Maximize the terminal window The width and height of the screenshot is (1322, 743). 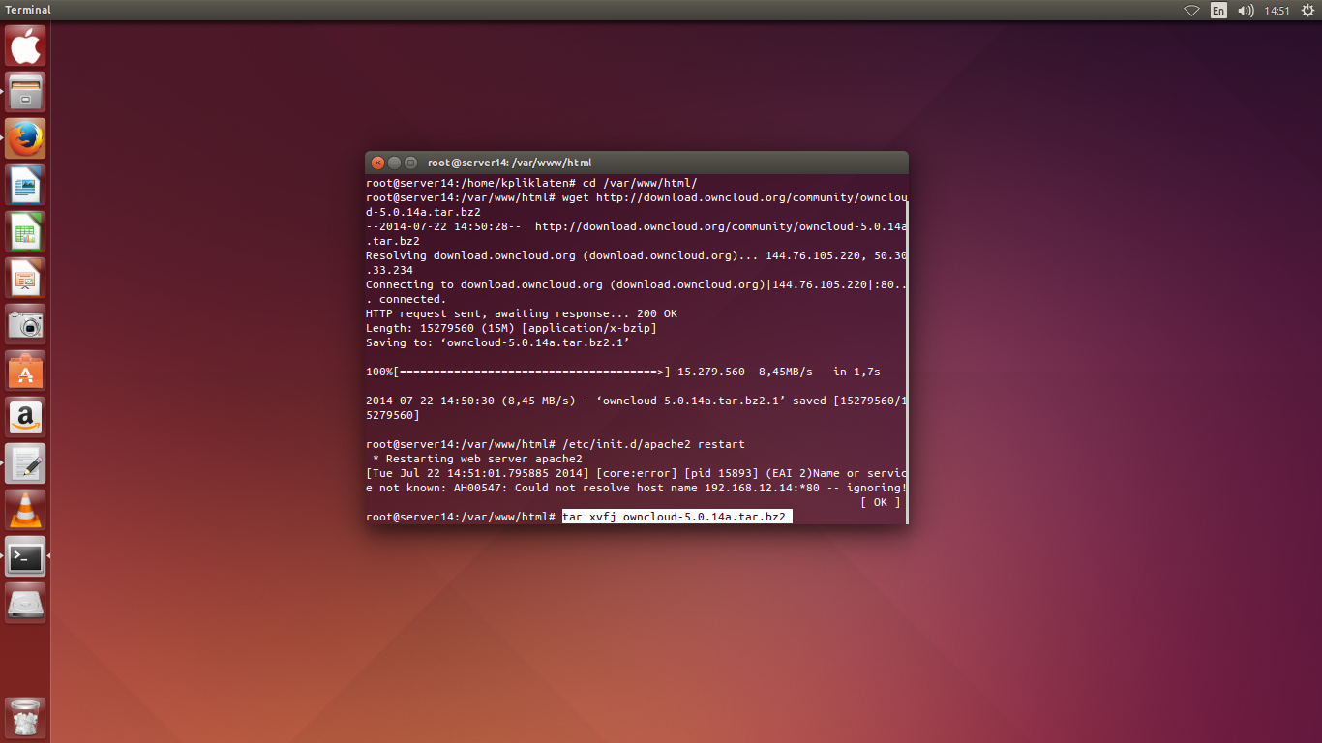(x=410, y=163)
